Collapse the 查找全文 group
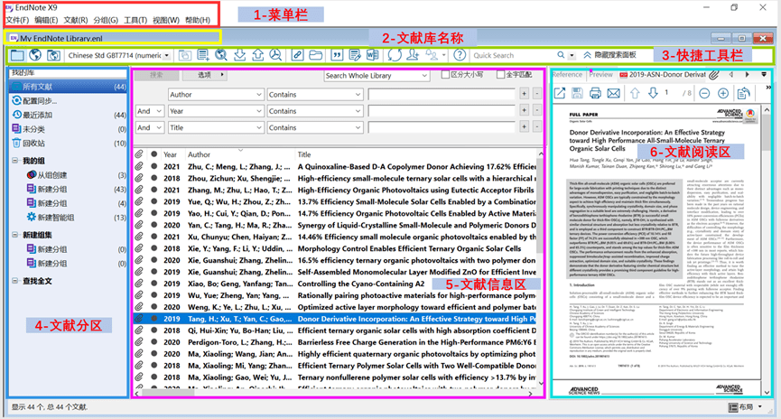Viewport: 781px width, 419px height. coord(15,281)
